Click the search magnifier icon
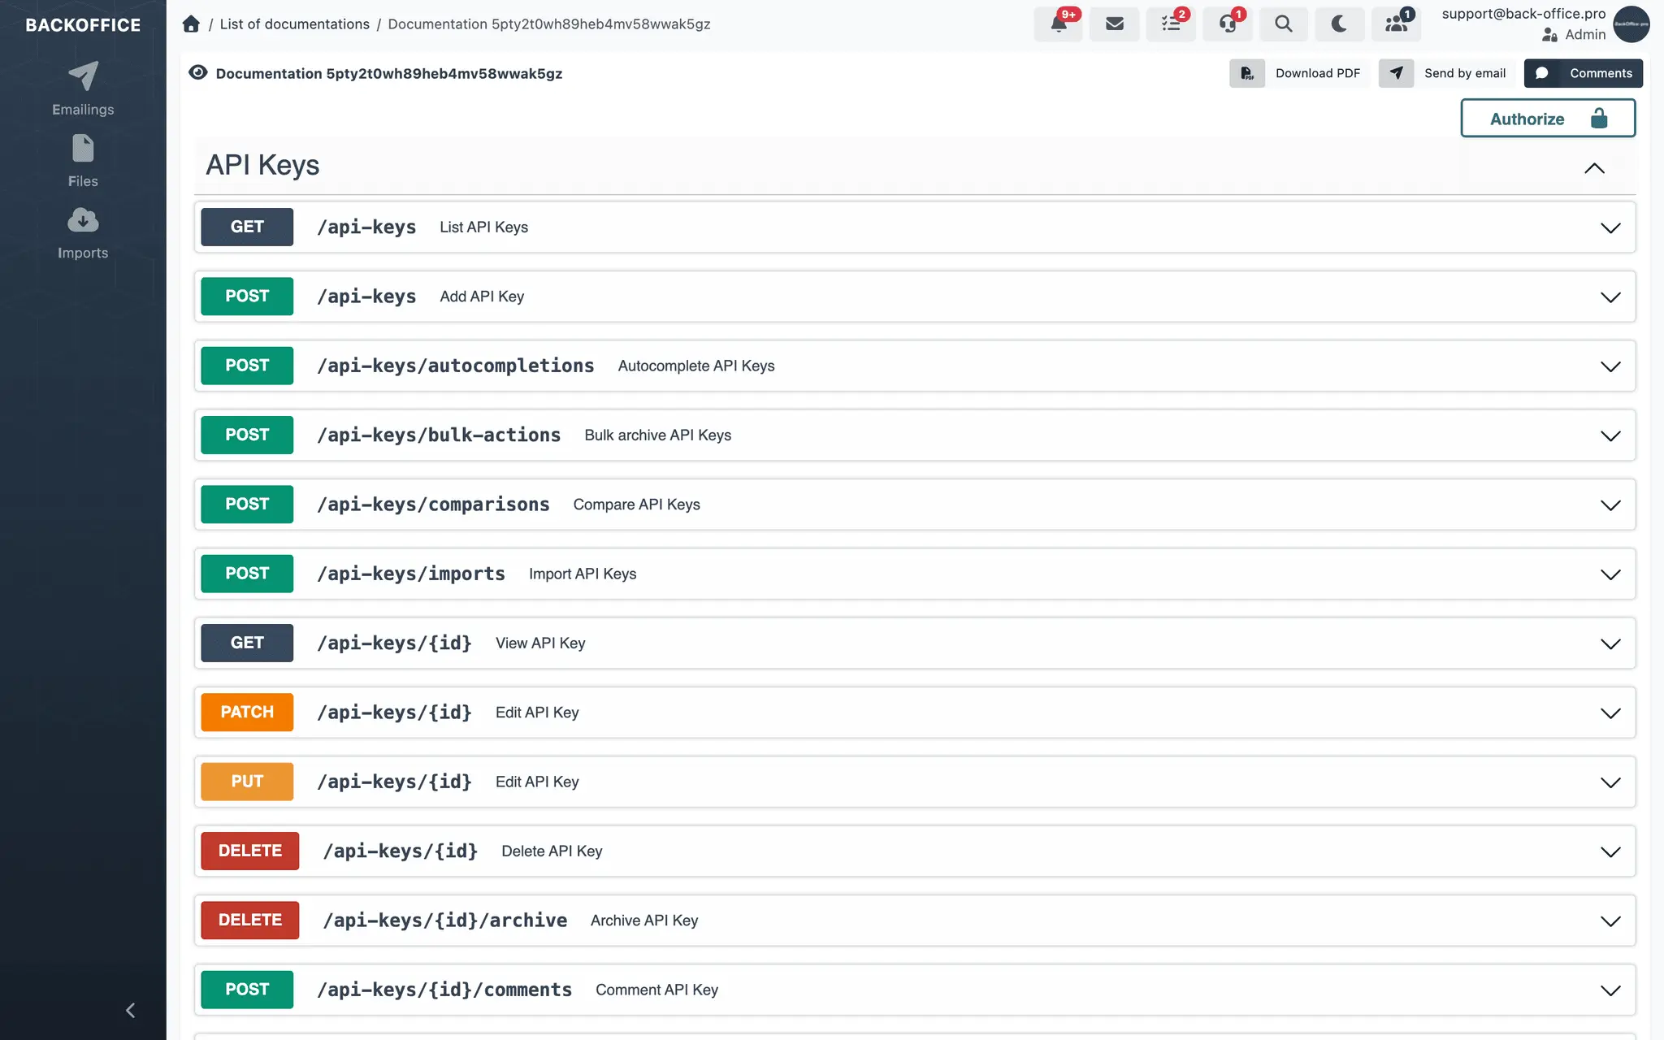Screen dimensions: 1664x1040 tap(1283, 24)
